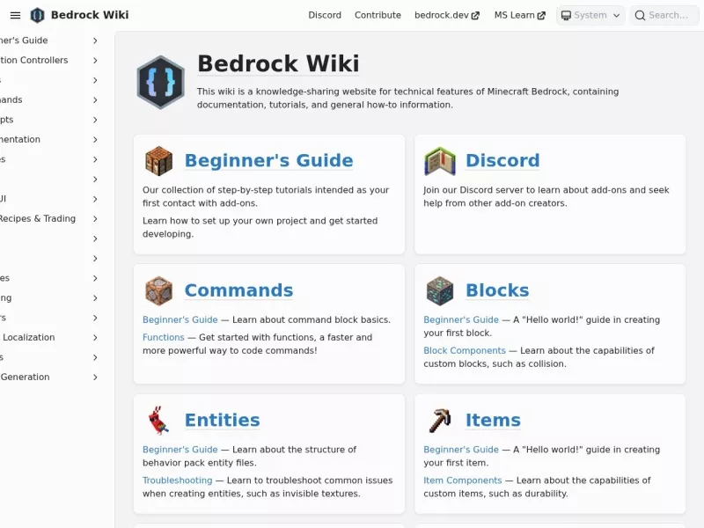Open Beginner's Guide link under Commands
The width and height of the screenshot is (704, 528).
180,319
